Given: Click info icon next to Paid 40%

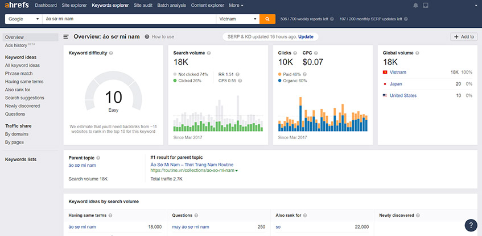Looking at the screenshot, I should [x=304, y=74].
